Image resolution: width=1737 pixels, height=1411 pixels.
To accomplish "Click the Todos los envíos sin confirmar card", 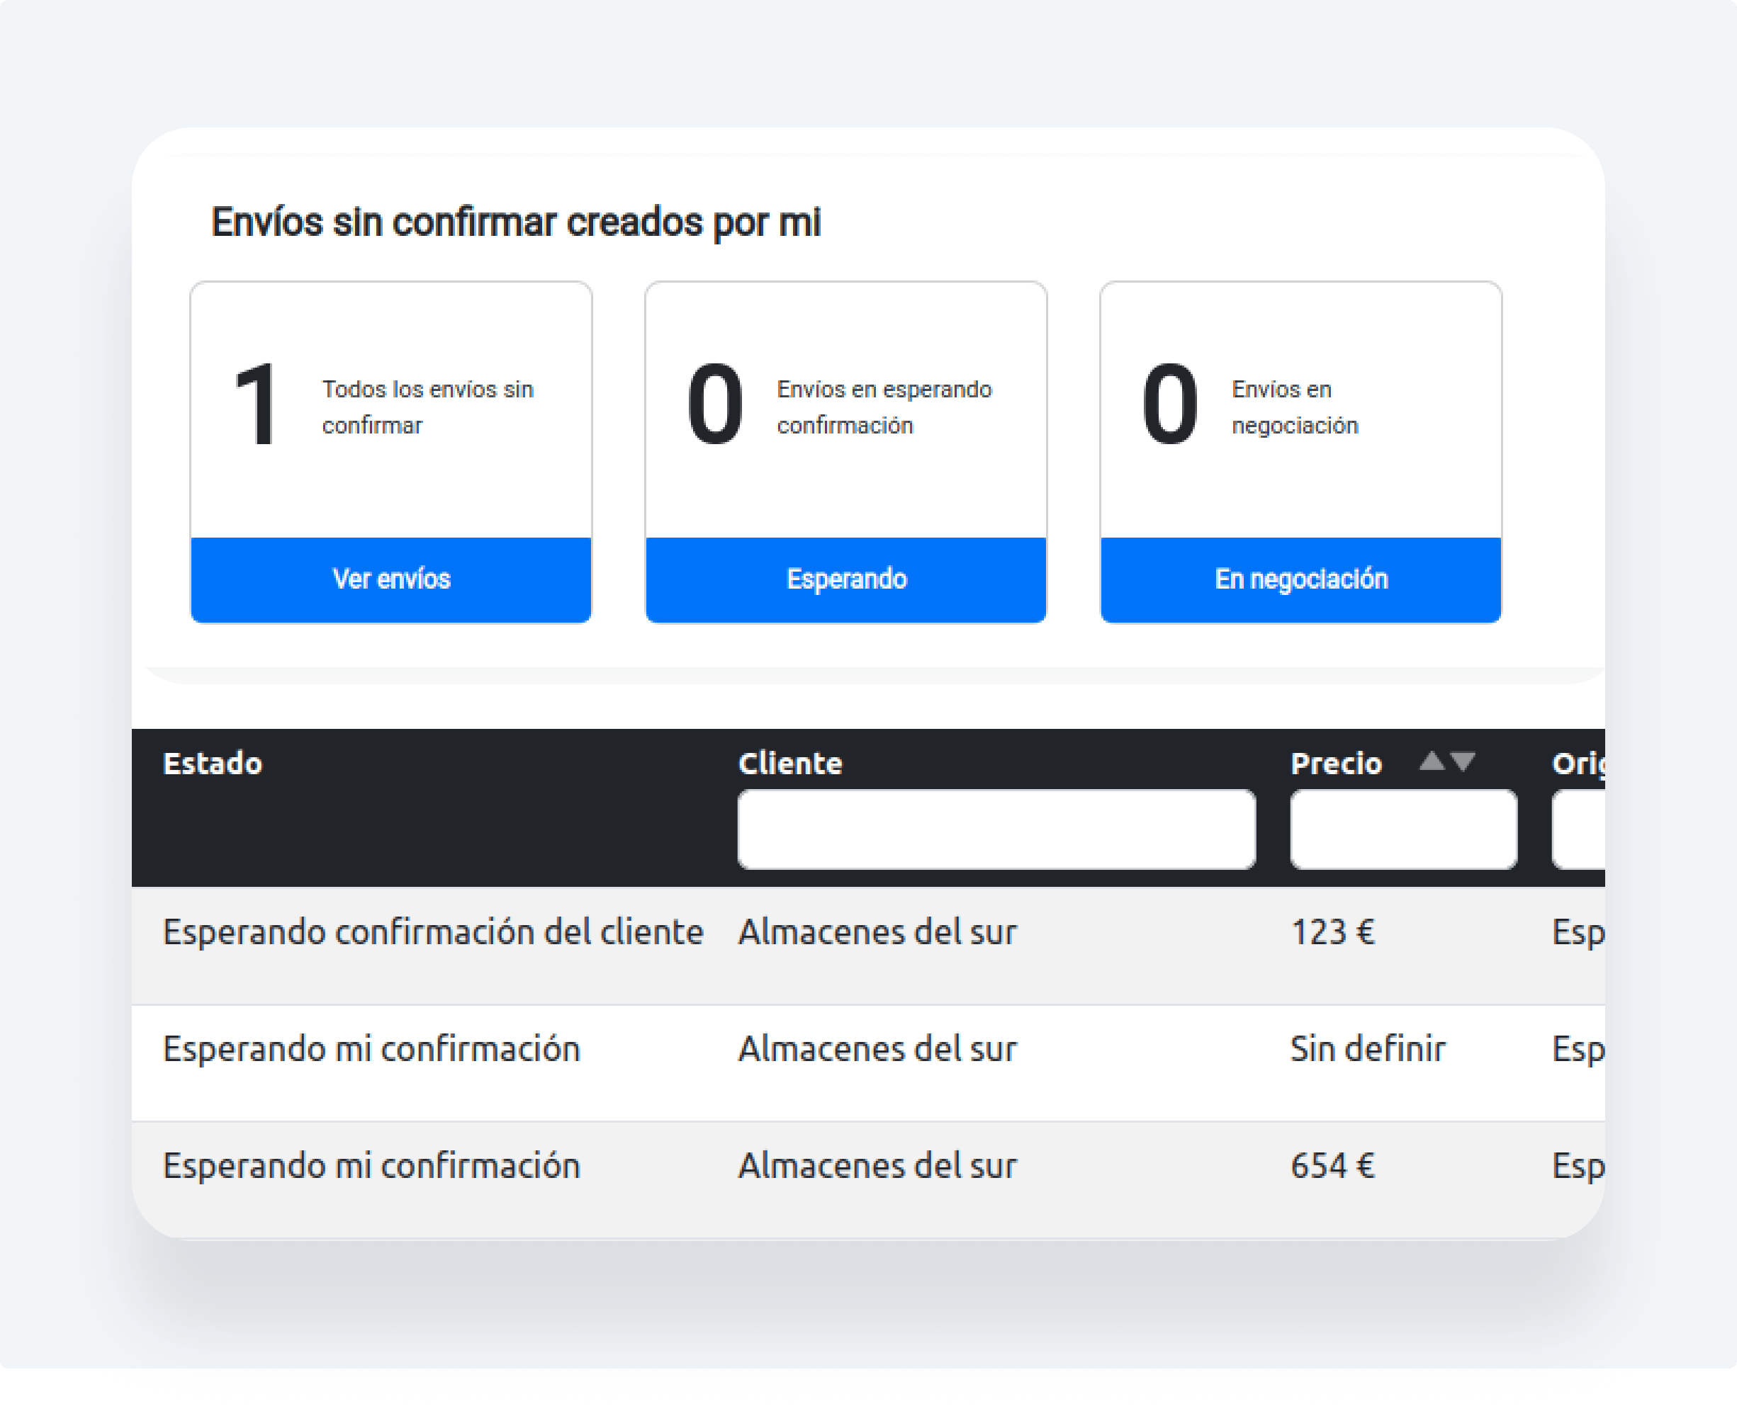I will pyautogui.click(x=427, y=407).
